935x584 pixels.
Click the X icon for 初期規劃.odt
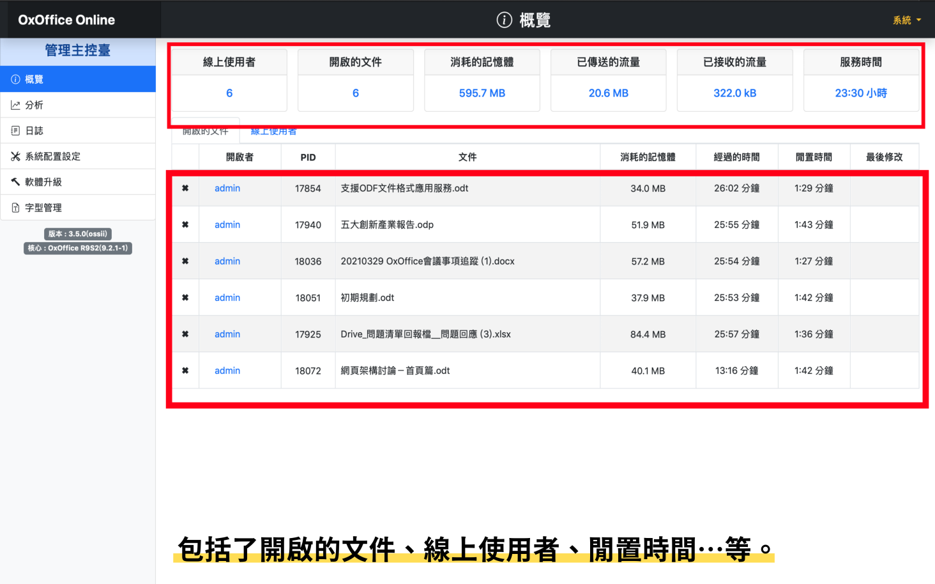185,298
